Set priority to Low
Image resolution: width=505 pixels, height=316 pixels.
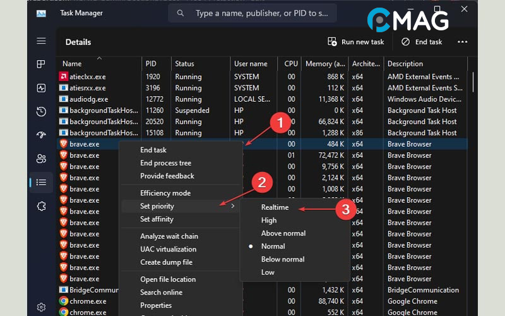coord(268,272)
